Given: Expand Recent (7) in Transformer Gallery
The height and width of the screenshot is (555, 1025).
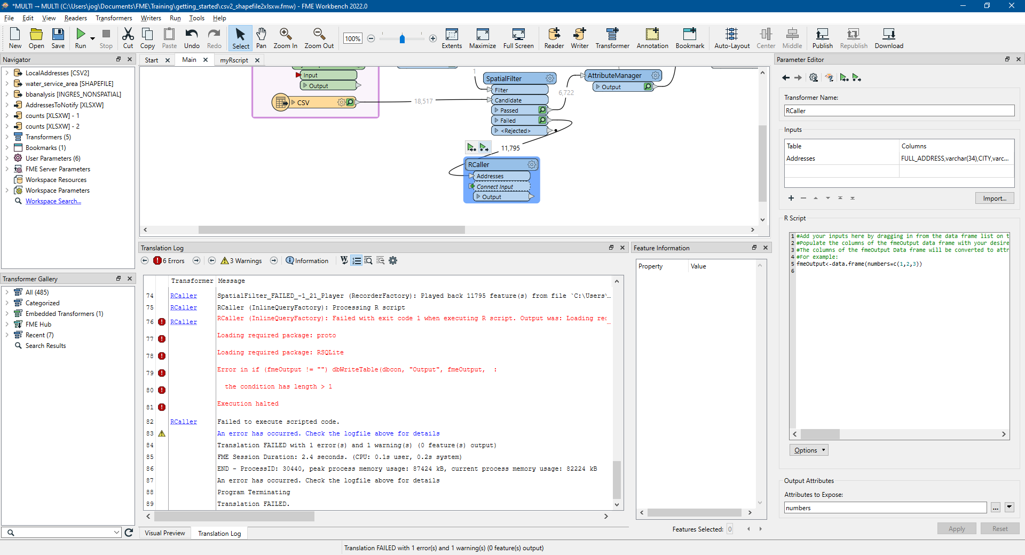Looking at the screenshot, I should click(6, 335).
